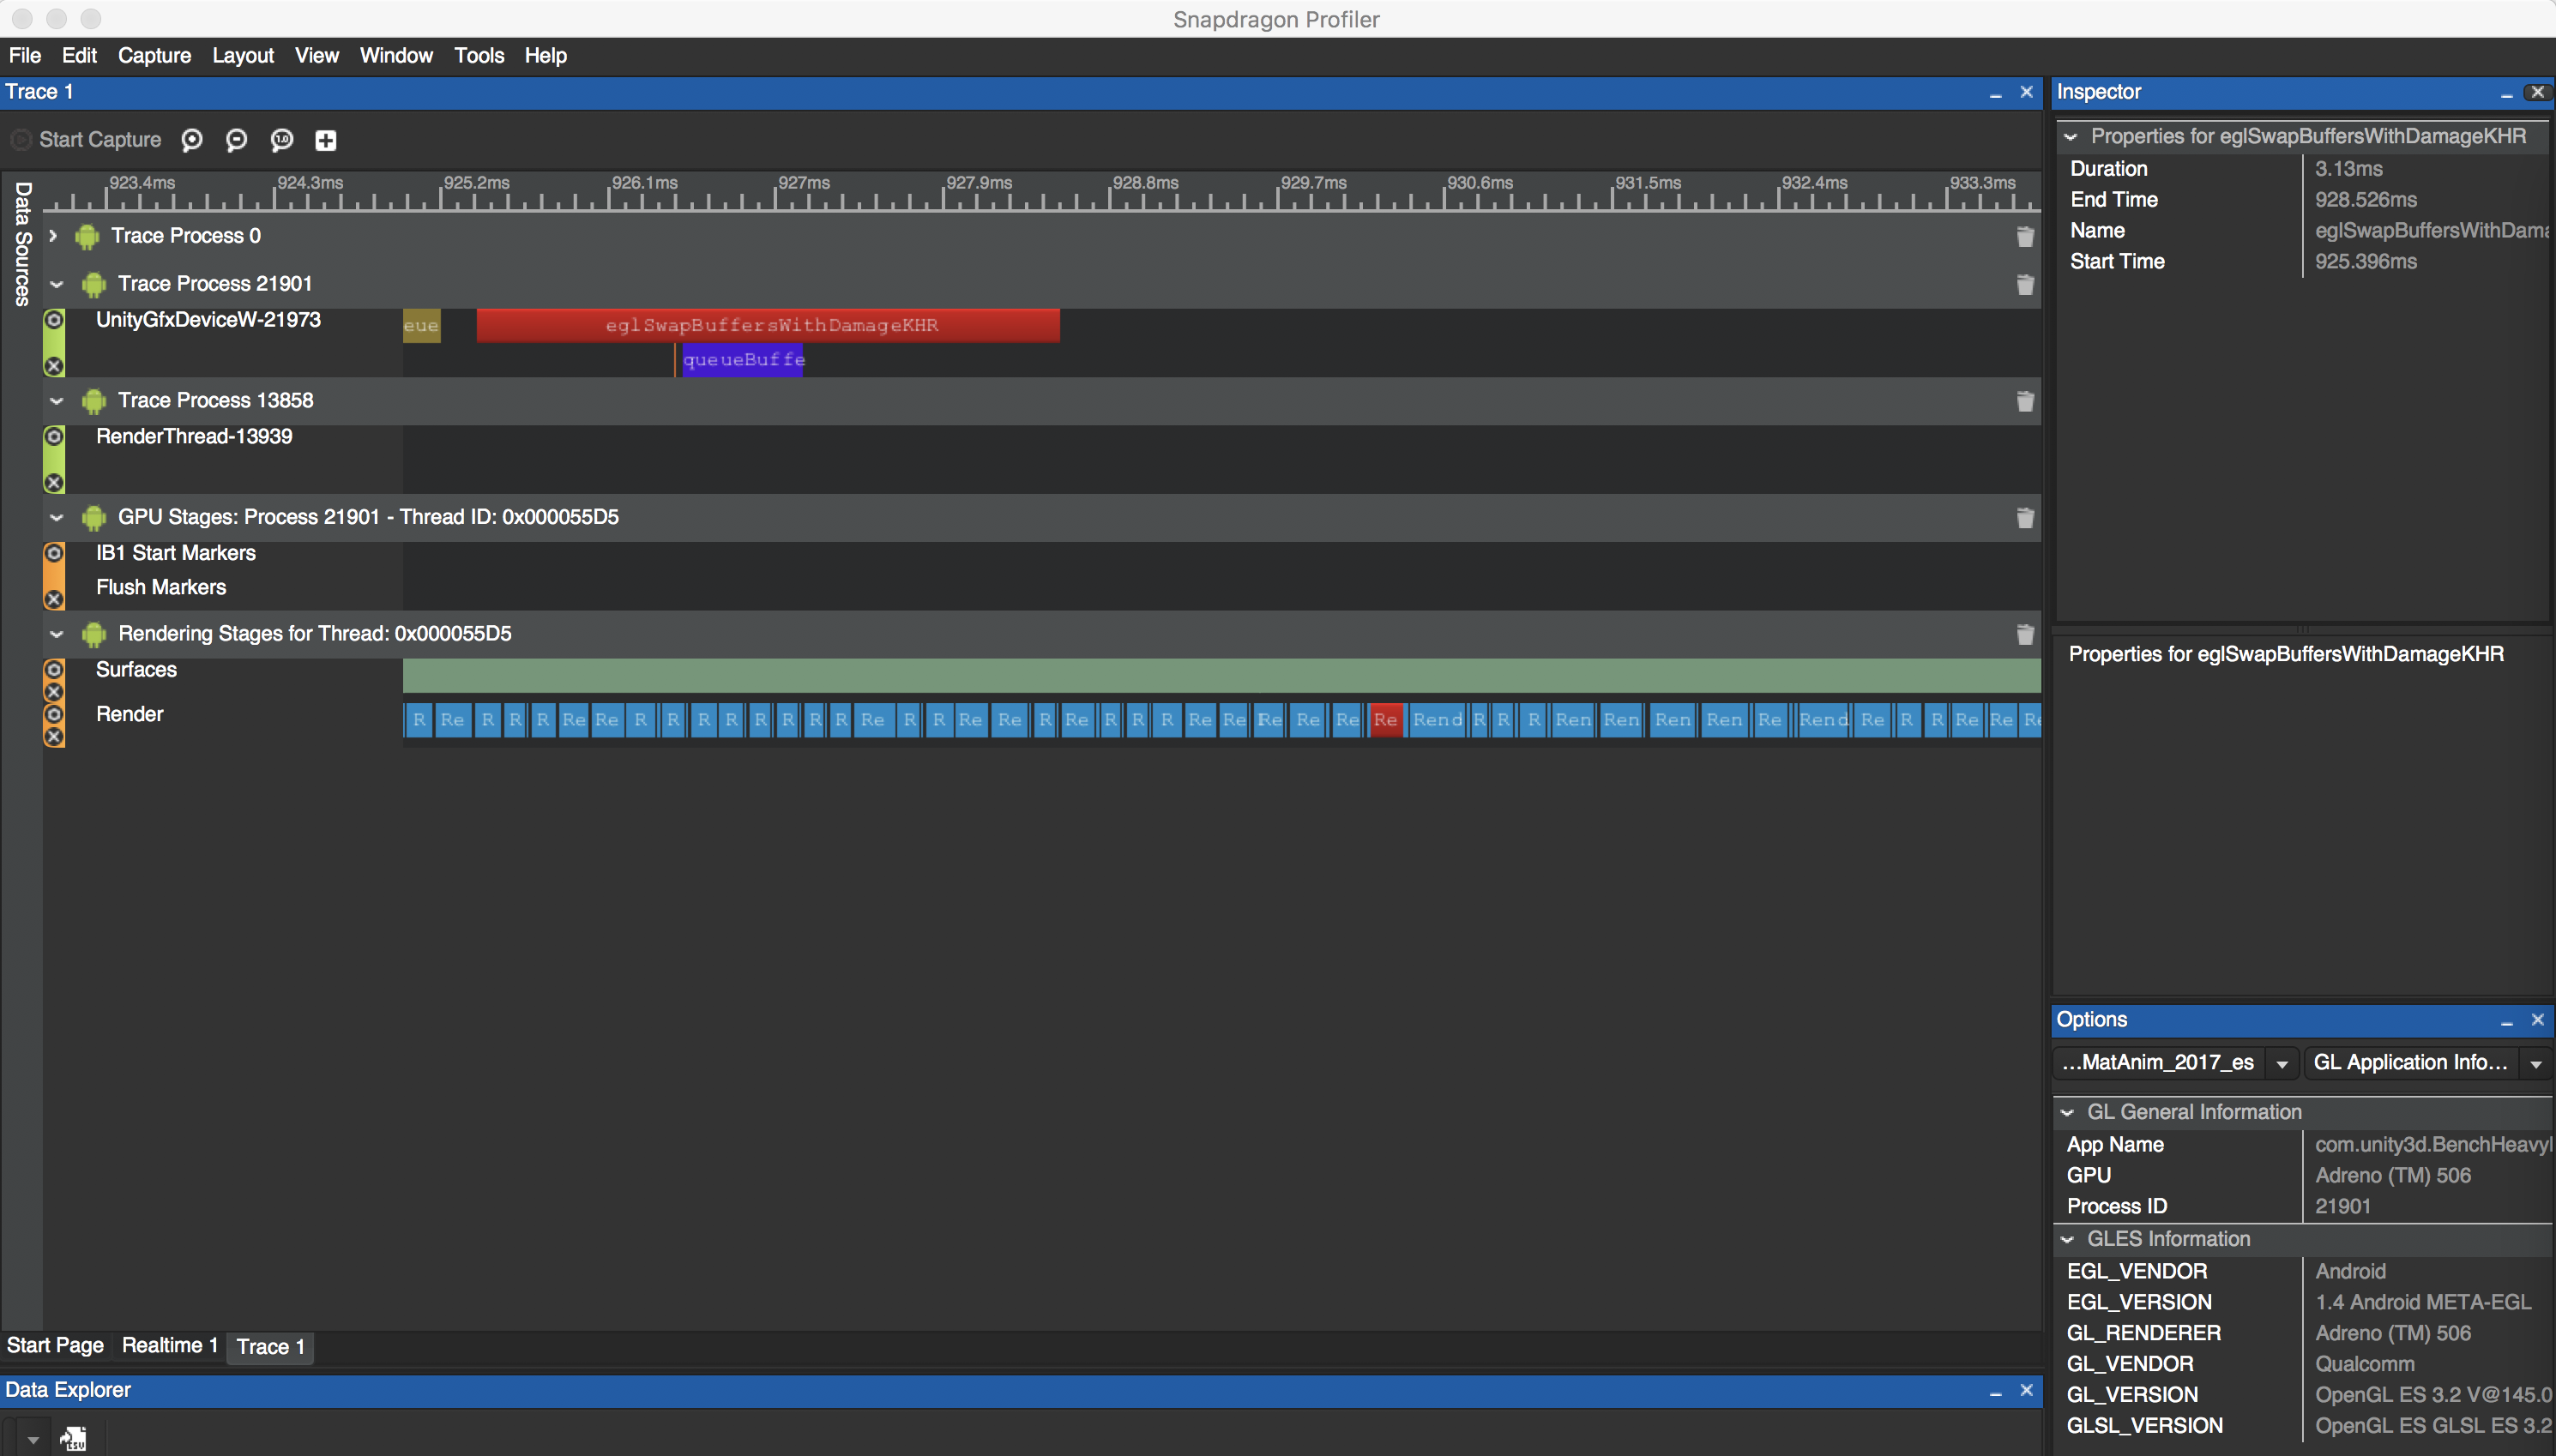2556x1456 pixels.
Task: Toggle the circle button on Surfaces track
Action: [54, 669]
